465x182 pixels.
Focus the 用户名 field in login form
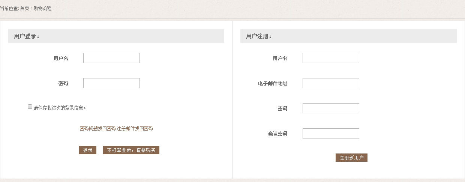pos(111,58)
